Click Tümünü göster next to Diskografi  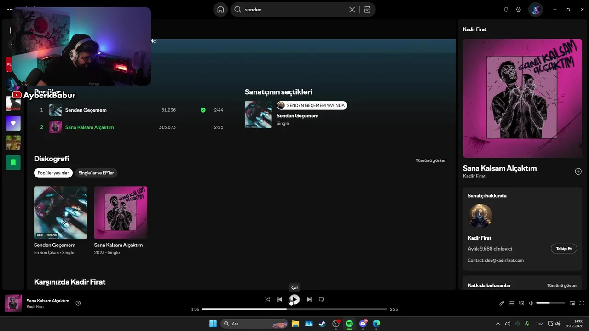pos(431,160)
